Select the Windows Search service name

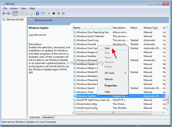[86, 88]
